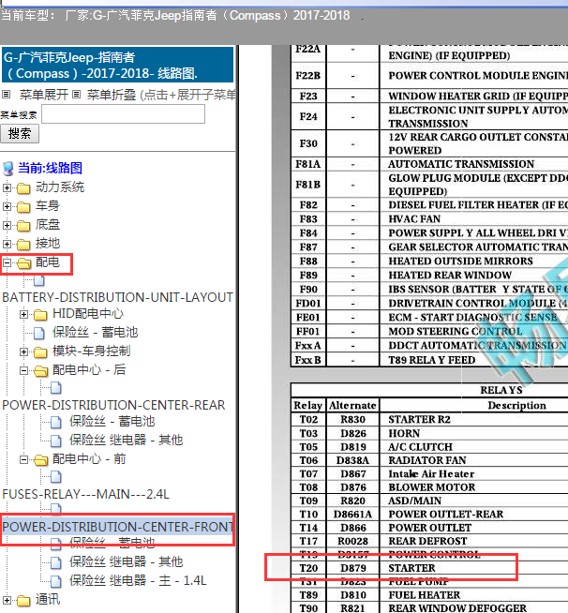Select the 动力系统 tree label

(60, 187)
